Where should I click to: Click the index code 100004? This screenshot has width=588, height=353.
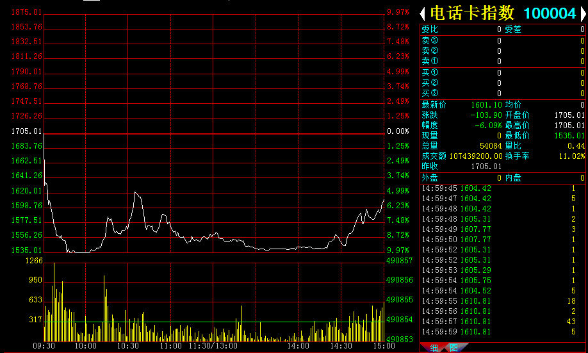pos(550,14)
